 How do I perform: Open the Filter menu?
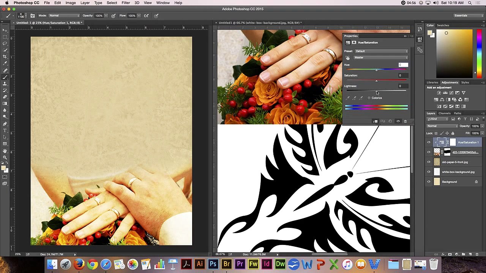click(126, 3)
